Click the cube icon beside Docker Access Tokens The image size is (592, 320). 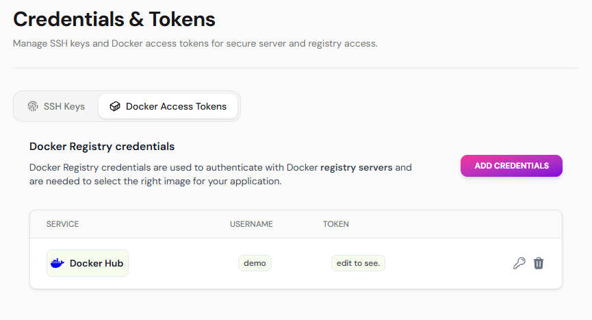point(115,106)
